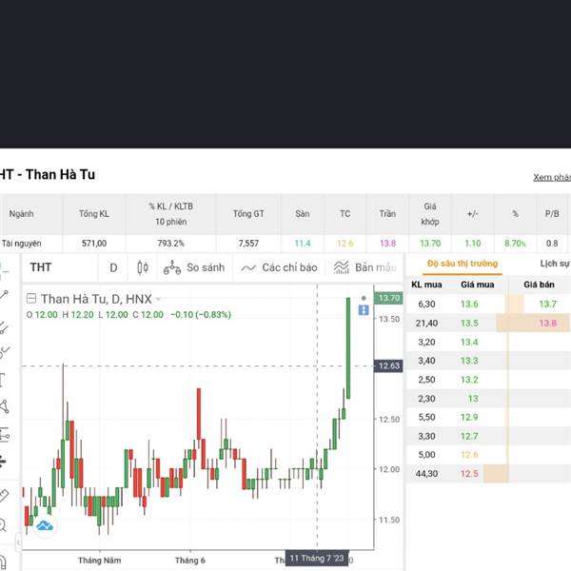Click the blue square marker on chart
The height and width of the screenshot is (571, 571).
[364, 310]
